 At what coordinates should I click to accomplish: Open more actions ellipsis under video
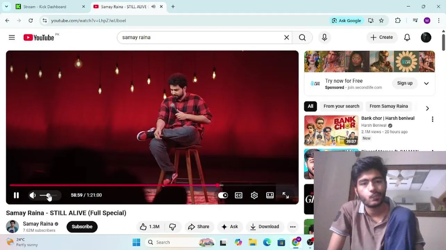293,227
